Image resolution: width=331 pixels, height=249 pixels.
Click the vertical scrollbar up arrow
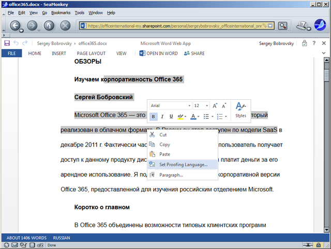coord(326,60)
